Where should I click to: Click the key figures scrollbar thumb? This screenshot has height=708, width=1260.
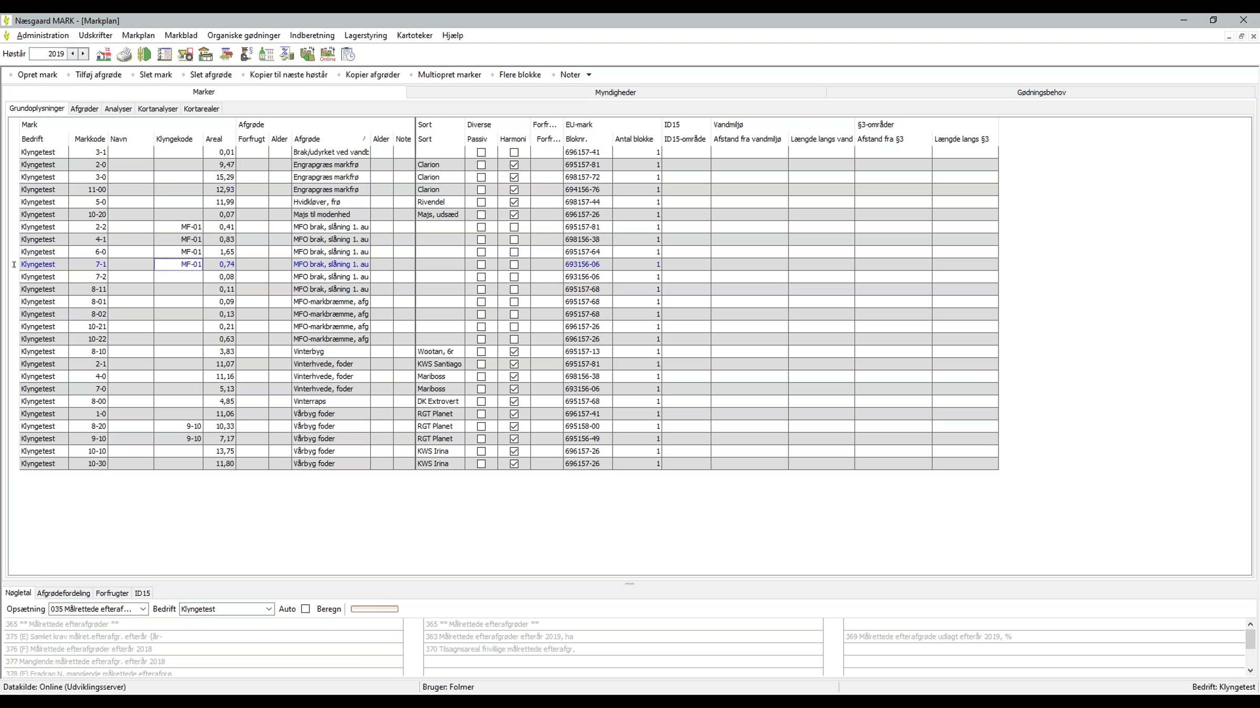1250,639
